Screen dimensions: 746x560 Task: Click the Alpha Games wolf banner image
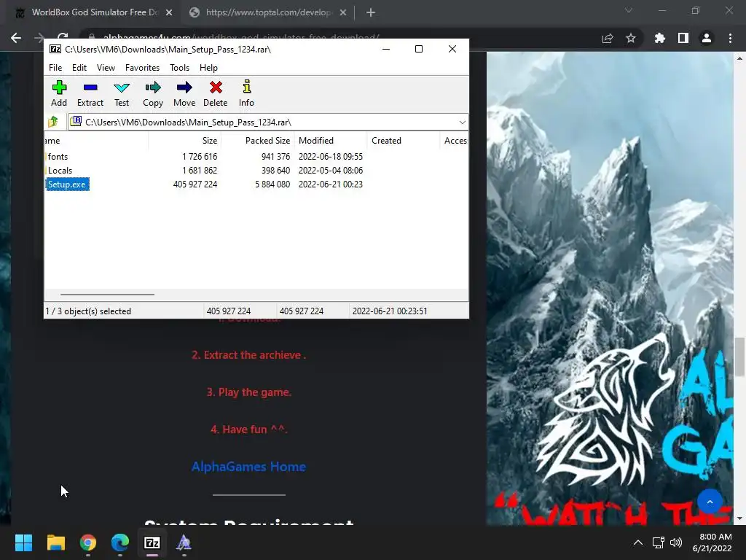(x=610, y=289)
